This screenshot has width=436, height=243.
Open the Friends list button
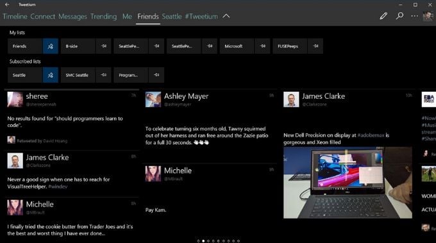pos(25,46)
